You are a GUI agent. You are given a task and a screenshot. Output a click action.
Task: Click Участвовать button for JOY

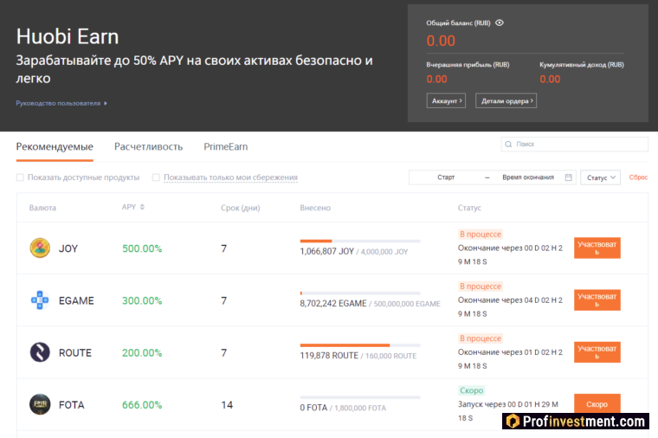[x=597, y=248]
